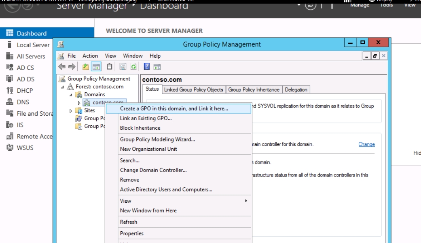Select Group Policy Management root tree node

click(99, 79)
